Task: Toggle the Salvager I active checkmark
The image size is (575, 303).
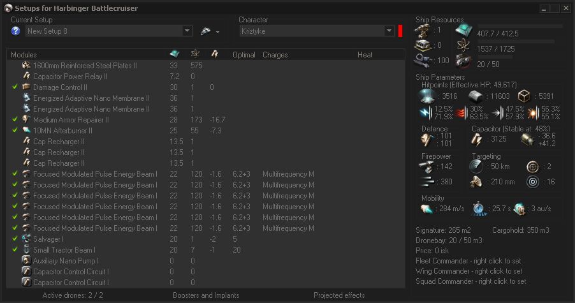Action: point(15,239)
